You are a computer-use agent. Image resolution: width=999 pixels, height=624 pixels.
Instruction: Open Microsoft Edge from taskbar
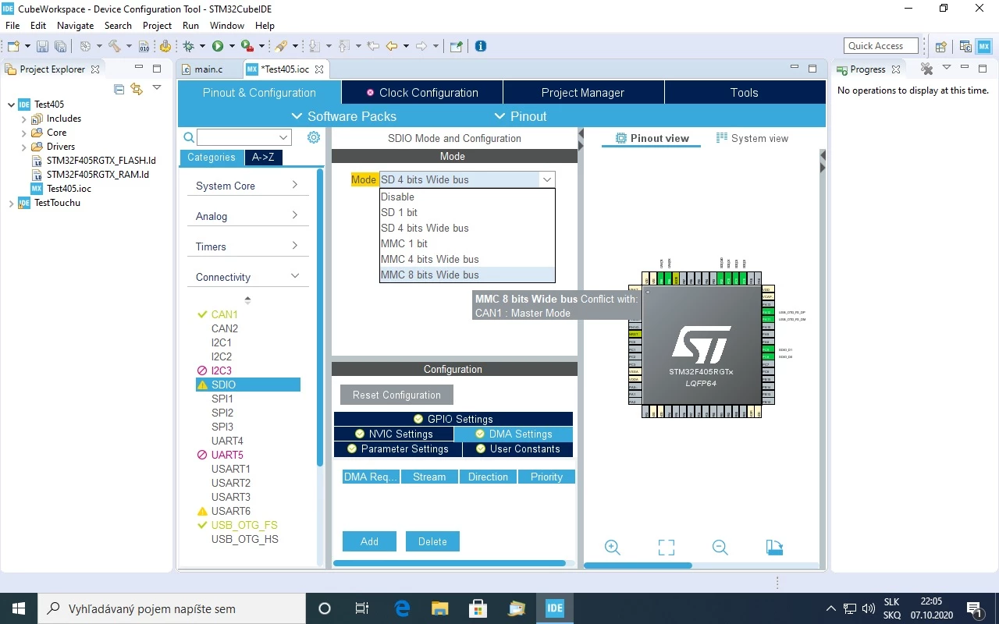402,608
